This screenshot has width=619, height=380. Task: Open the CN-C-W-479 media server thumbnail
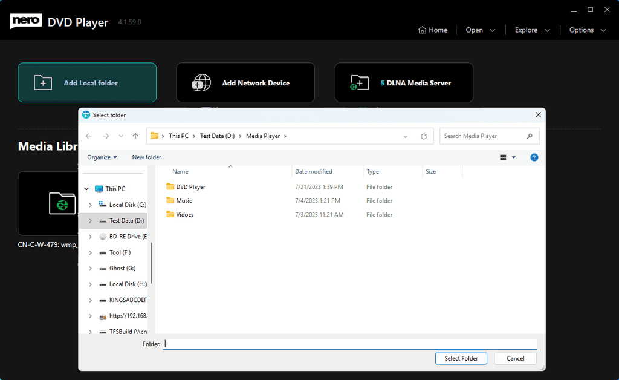(50, 203)
